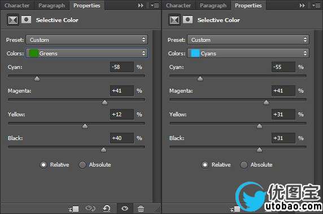
Task: Click Magenta value field in Greens panel
Action: pos(122,91)
